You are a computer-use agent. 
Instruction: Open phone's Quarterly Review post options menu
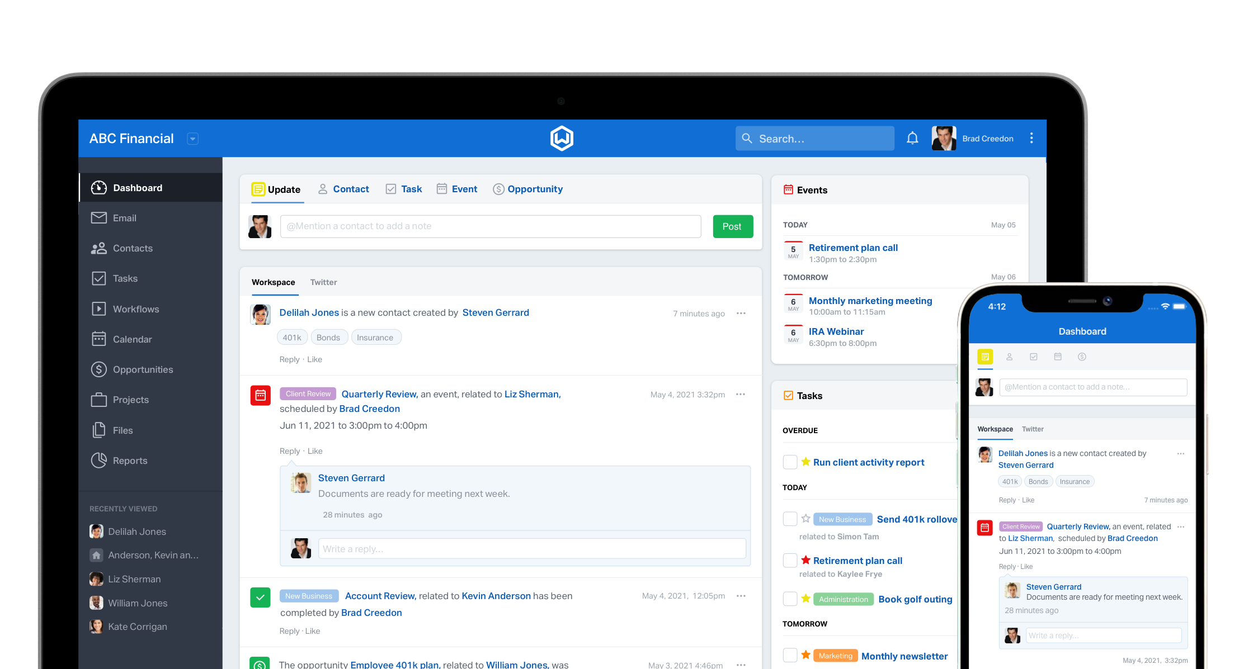[x=1181, y=527]
